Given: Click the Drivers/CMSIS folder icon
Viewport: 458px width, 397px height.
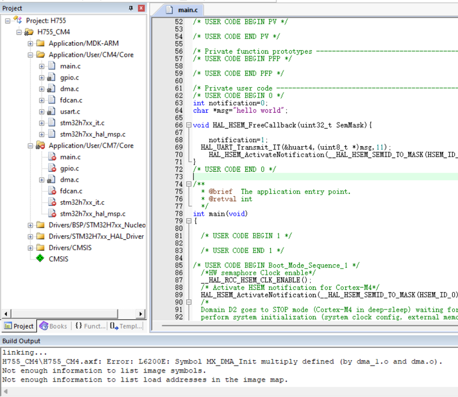Looking at the screenshot, I should click(40, 248).
